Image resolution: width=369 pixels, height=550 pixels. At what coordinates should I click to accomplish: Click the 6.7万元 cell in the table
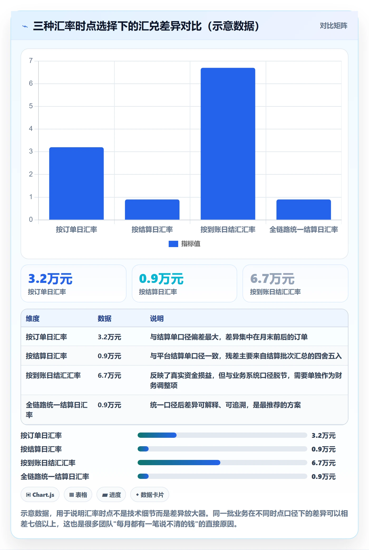click(x=109, y=375)
